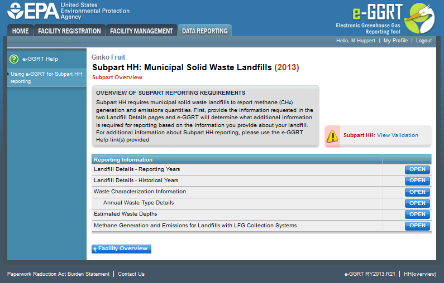Viewport: 444px width, 283px height.
Task: Click the Subpart Overview subtitle
Action: pyautogui.click(x=117, y=77)
